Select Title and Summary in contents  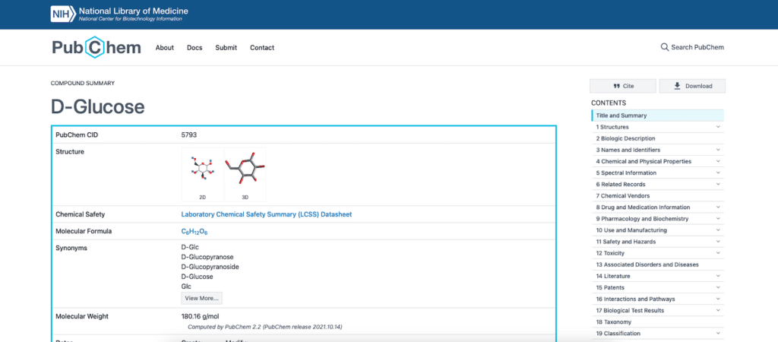tap(621, 116)
